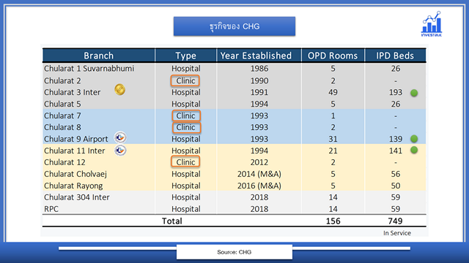Viewport: 469px width, 263px height.
Task: Click the blue title banner ธุรกิจของ CHG
Action: pyautogui.click(x=234, y=26)
